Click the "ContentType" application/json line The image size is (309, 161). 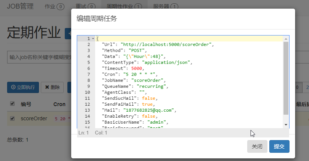147,62
